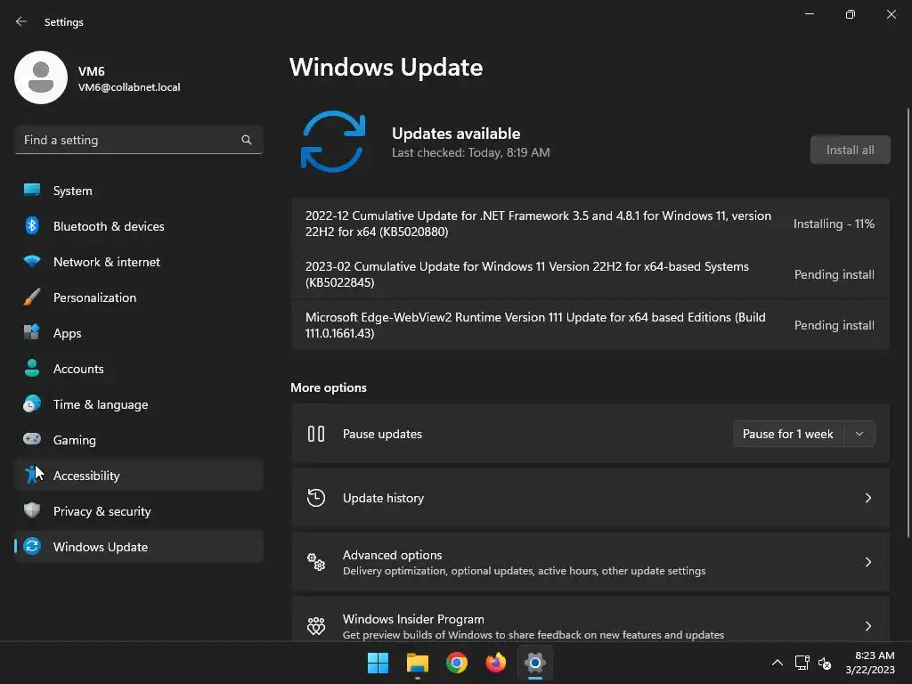
Task: Click the back arrow in Settings header
Action: click(21, 21)
